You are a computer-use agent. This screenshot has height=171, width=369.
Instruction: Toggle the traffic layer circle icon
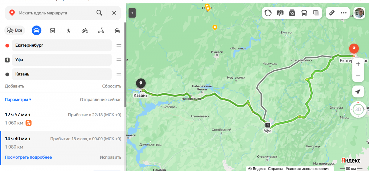pyautogui.click(x=268, y=13)
